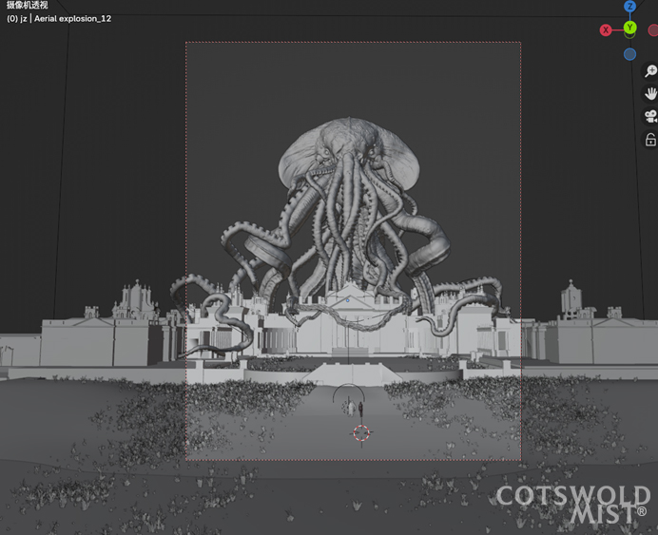Click the red X axis gizmo handle
Image resolution: width=658 pixels, height=535 pixels.
(606, 30)
